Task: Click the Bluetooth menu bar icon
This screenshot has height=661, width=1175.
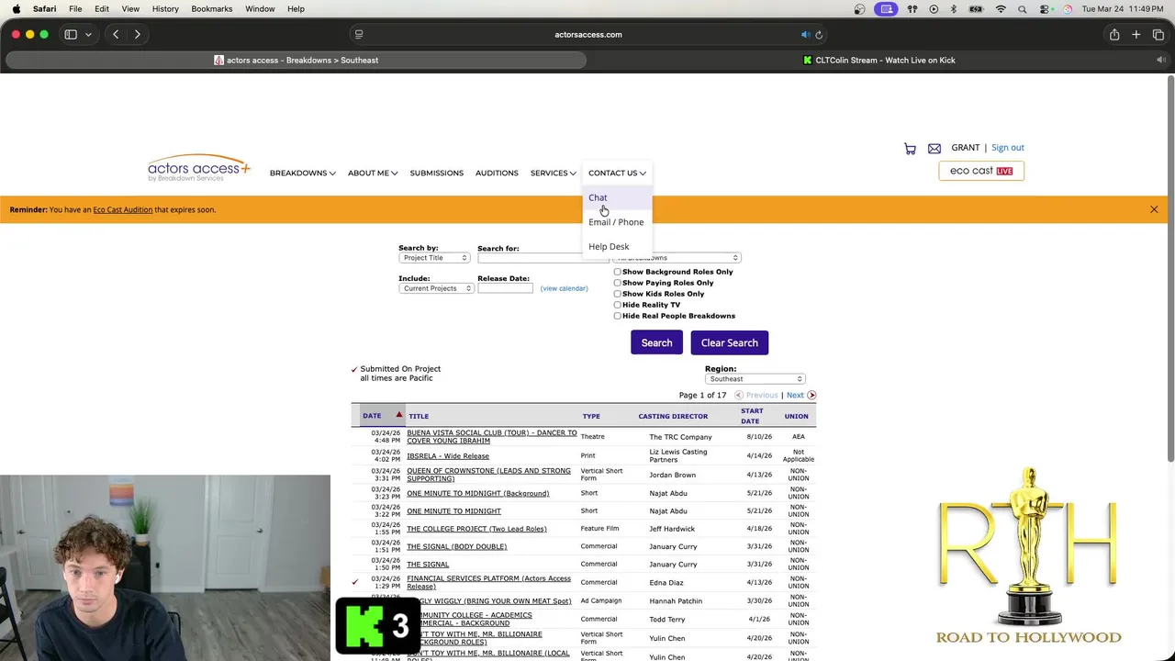Action: pos(954,9)
